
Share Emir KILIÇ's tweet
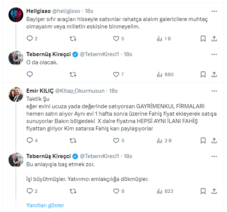214,140
